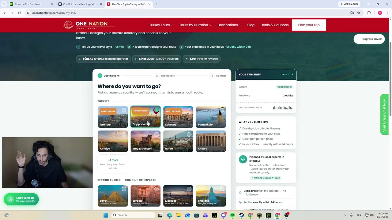Expand the Tours by Duration menu
Screen dimensions: 392x220
point(195,25)
